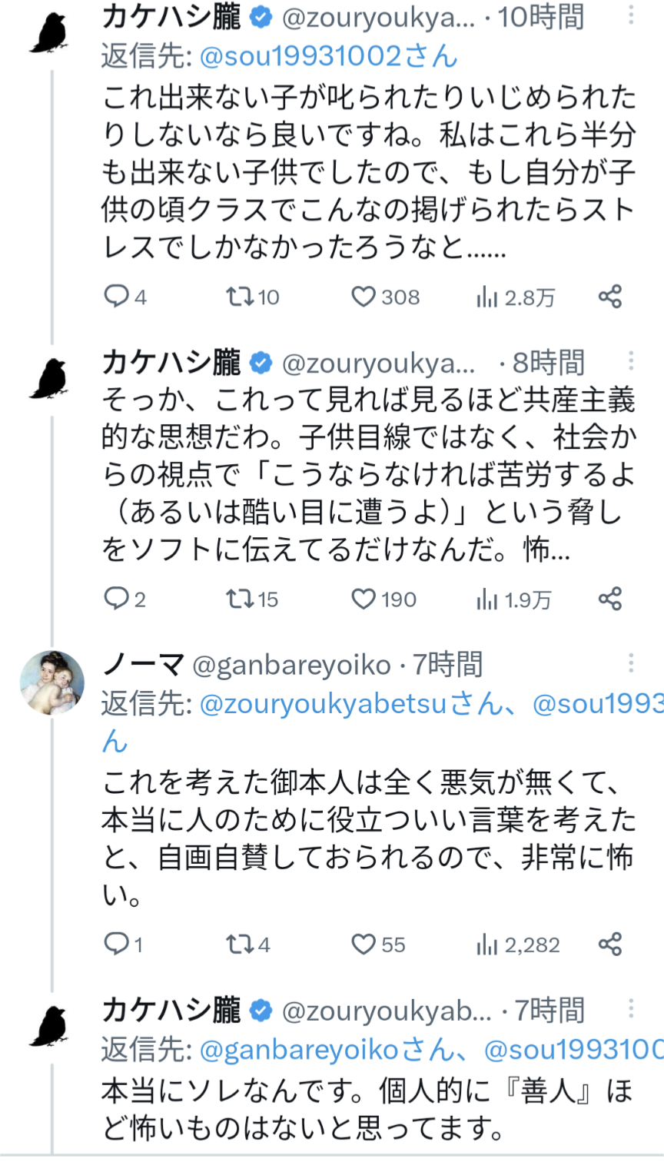This screenshot has width=664, height=1162.
Task: Like ノーマ's tweet with 55 likes
Action: [363, 945]
